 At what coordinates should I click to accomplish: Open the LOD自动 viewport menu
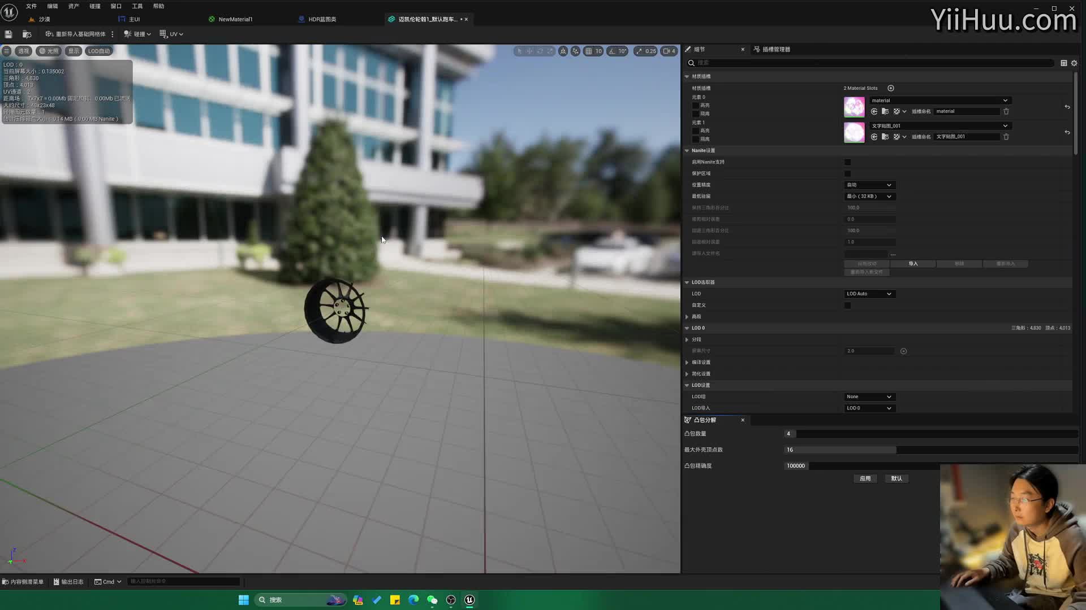pyautogui.click(x=99, y=51)
